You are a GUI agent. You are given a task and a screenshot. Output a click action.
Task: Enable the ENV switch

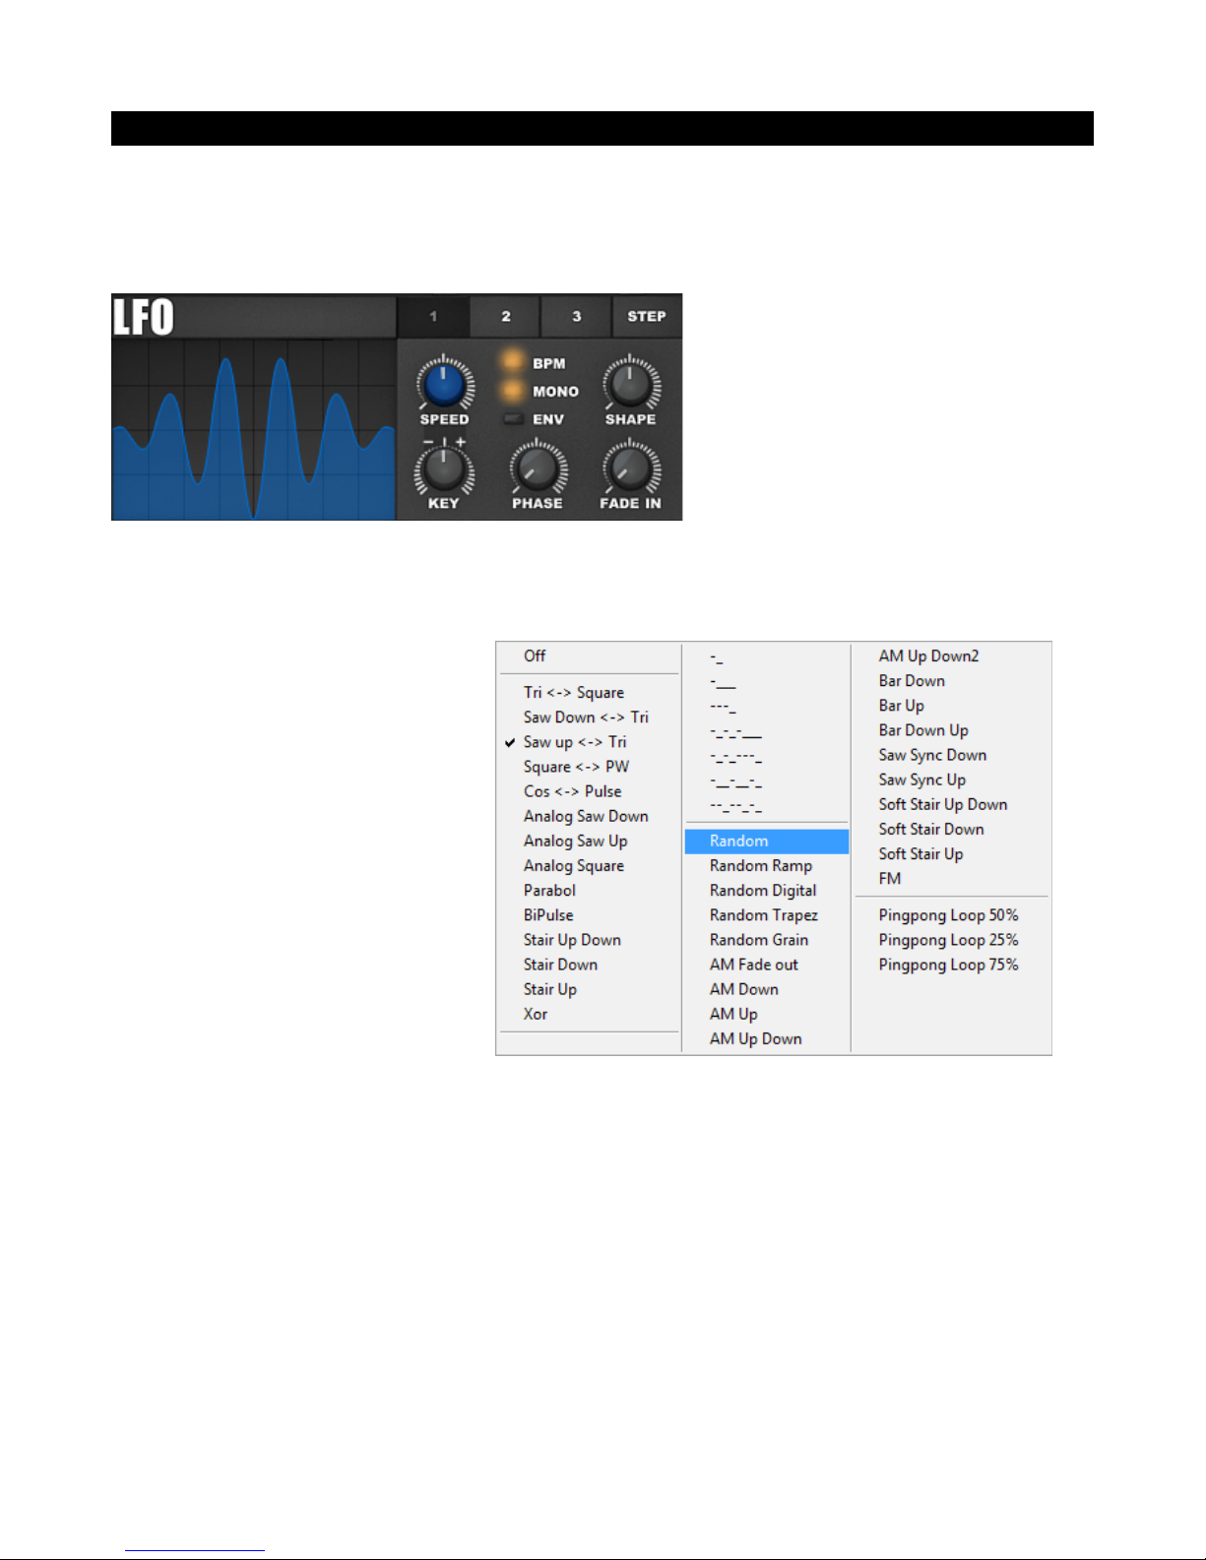513,419
